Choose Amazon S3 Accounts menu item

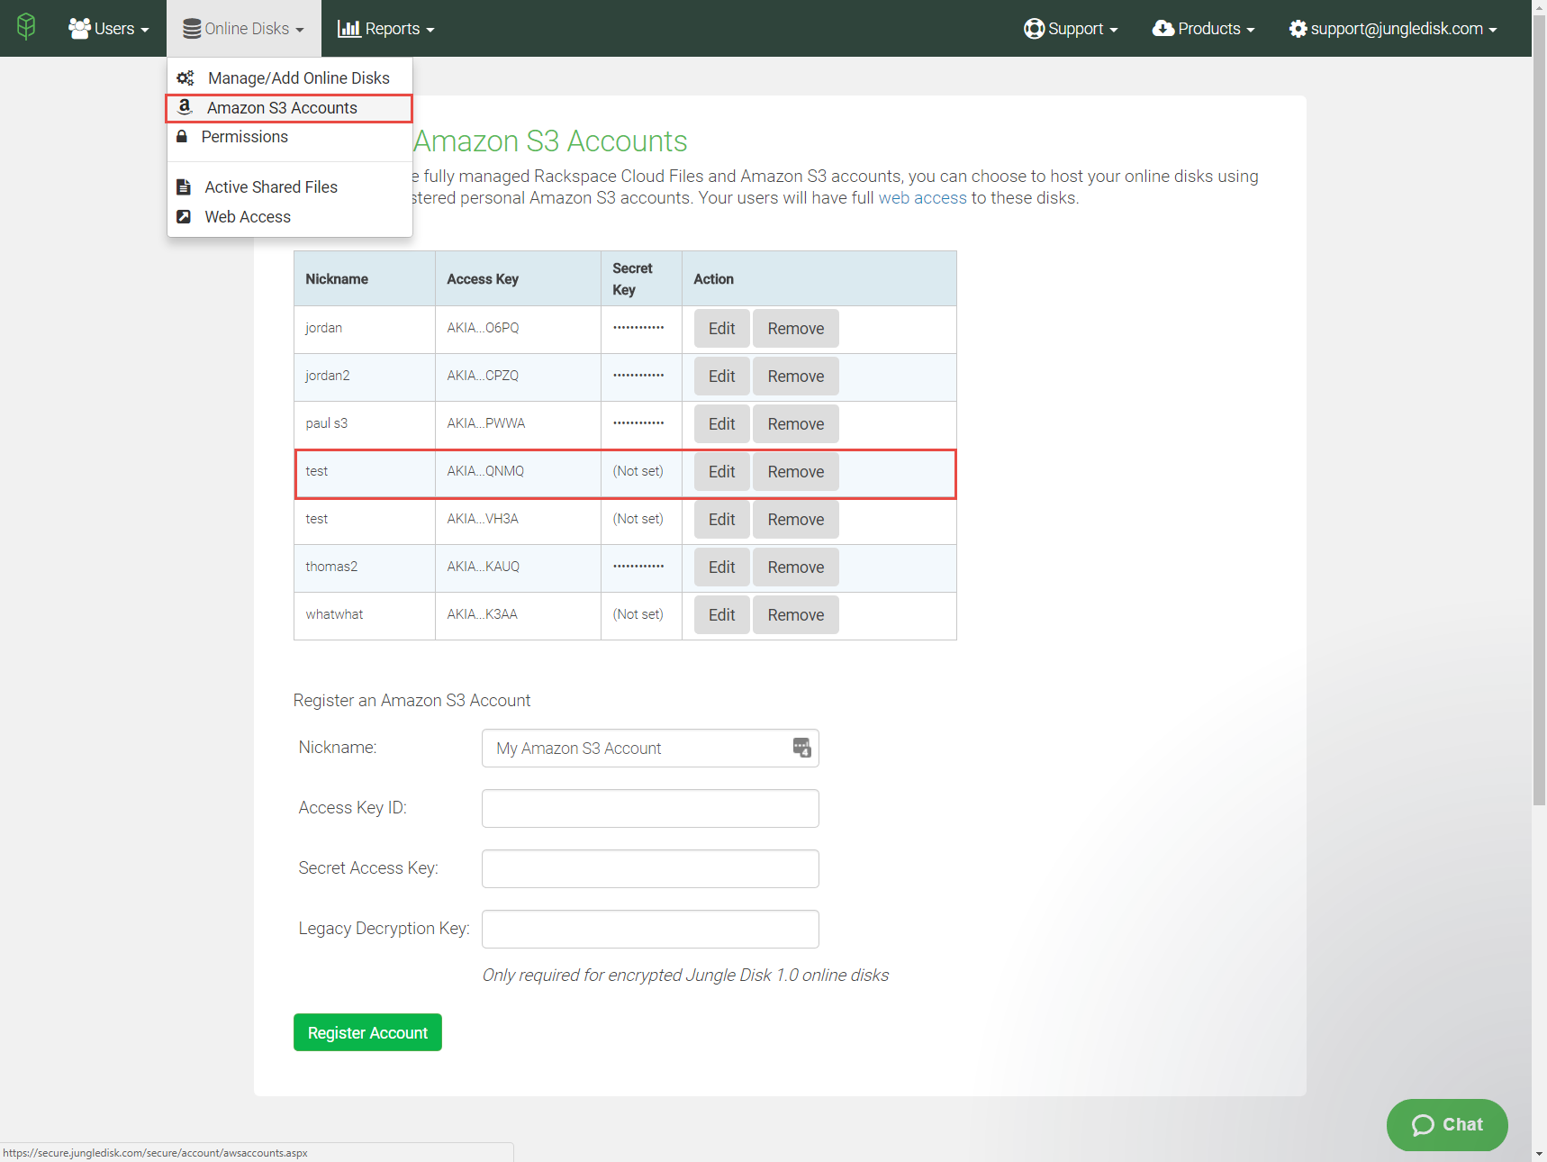pyautogui.click(x=290, y=108)
